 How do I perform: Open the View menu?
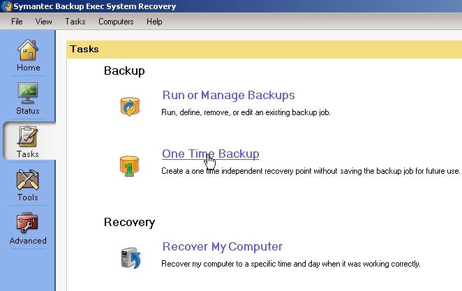(x=43, y=22)
